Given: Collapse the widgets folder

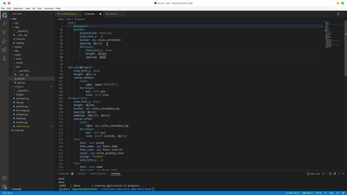Looking at the screenshot, I should [x=13, y=87].
